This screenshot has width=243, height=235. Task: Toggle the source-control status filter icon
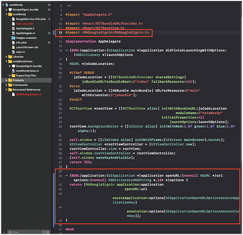pyautogui.click(x=48, y=232)
